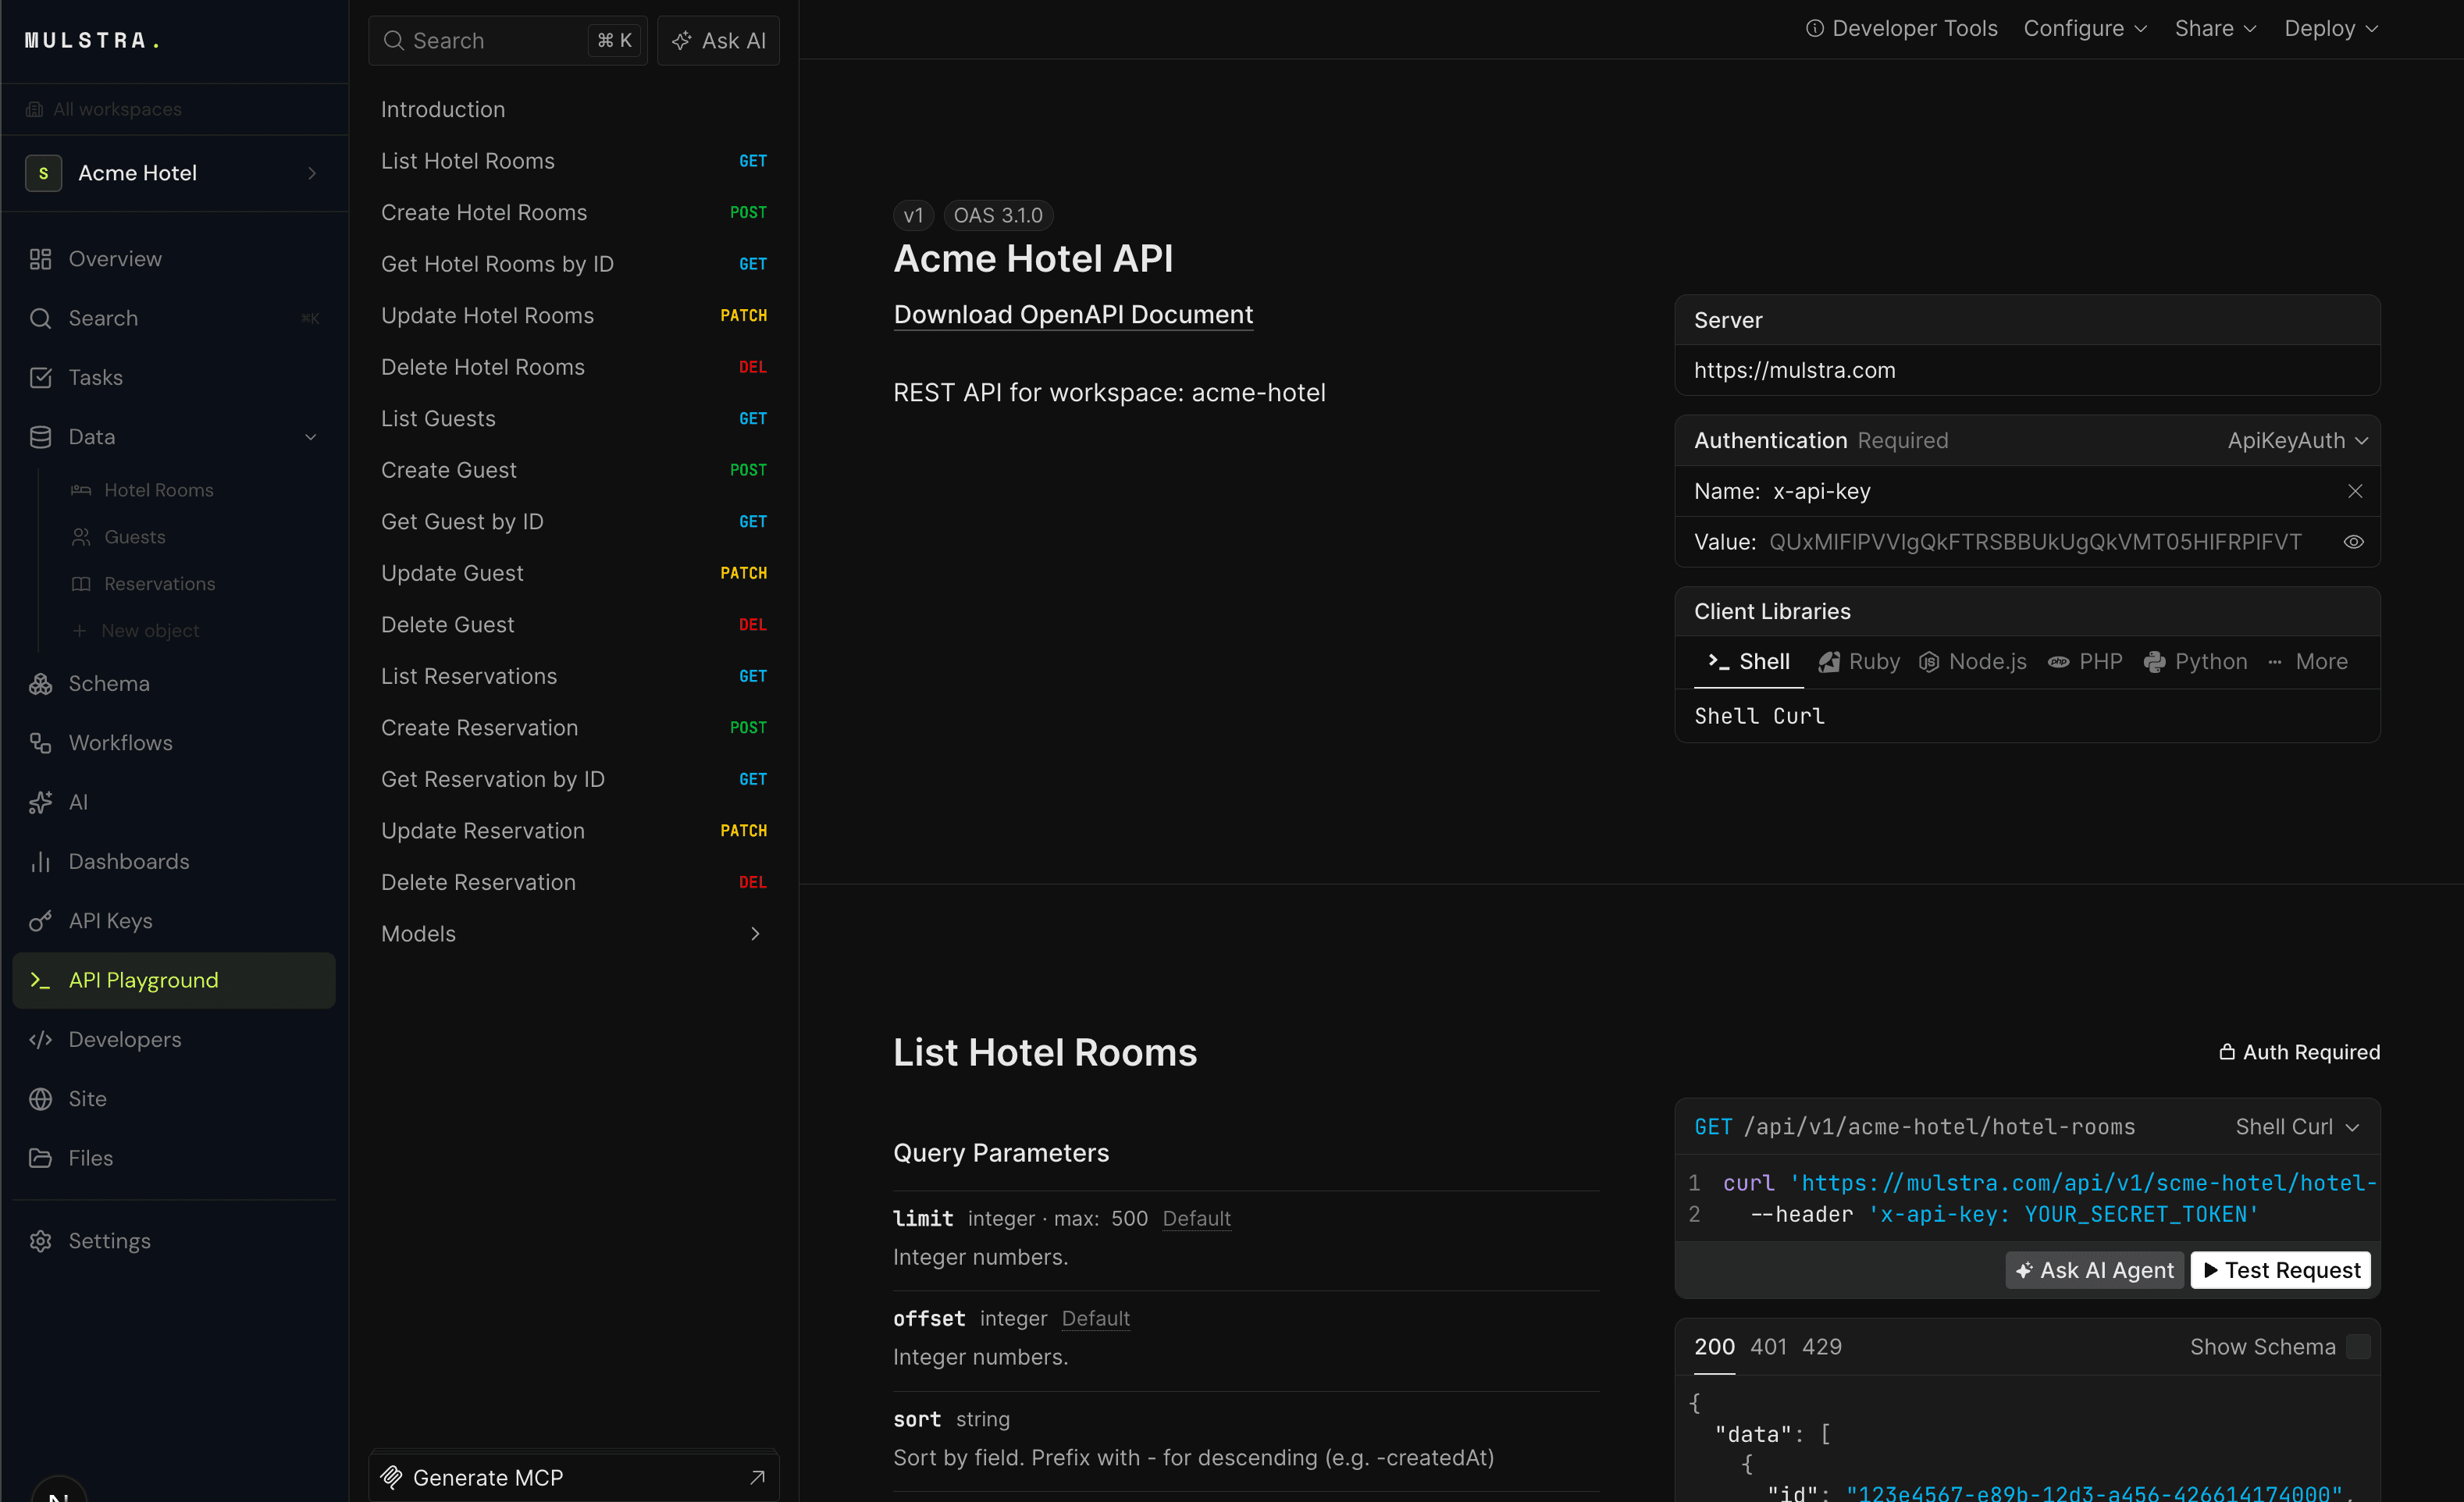Open the Schema blocks icon
This screenshot has width=2464, height=1502.
click(x=40, y=684)
